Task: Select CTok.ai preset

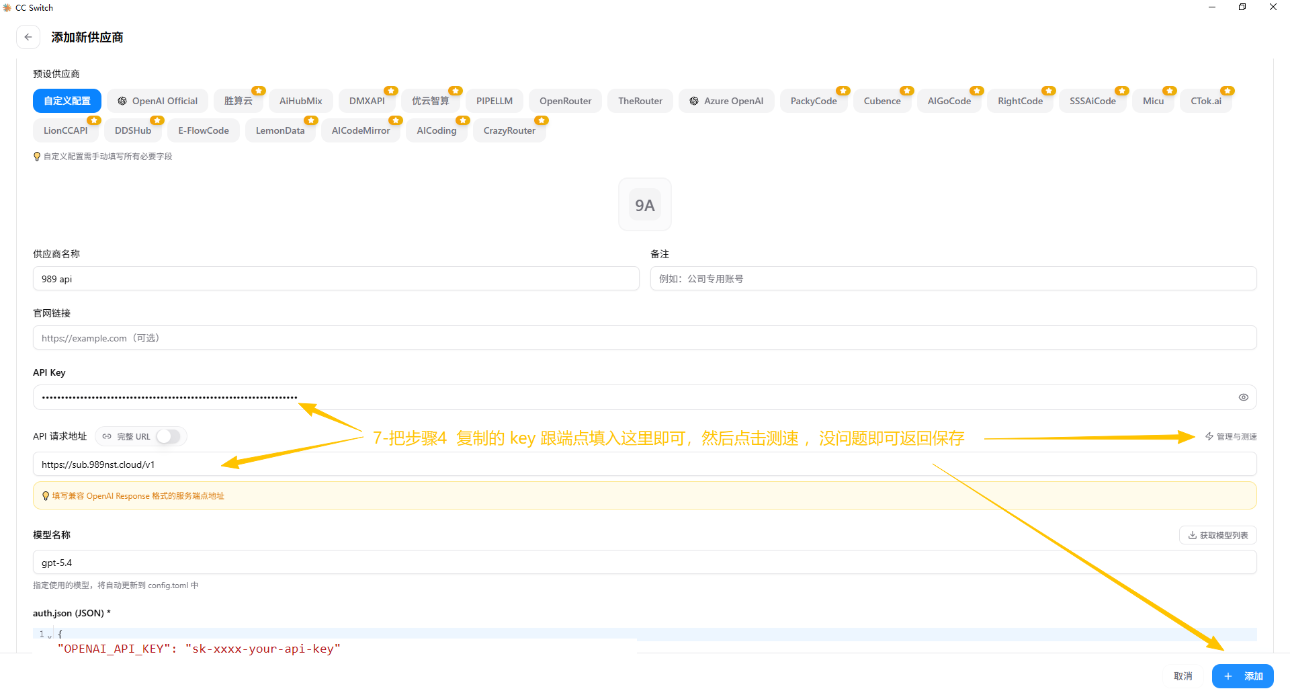Action: (x=1206, y=101)
